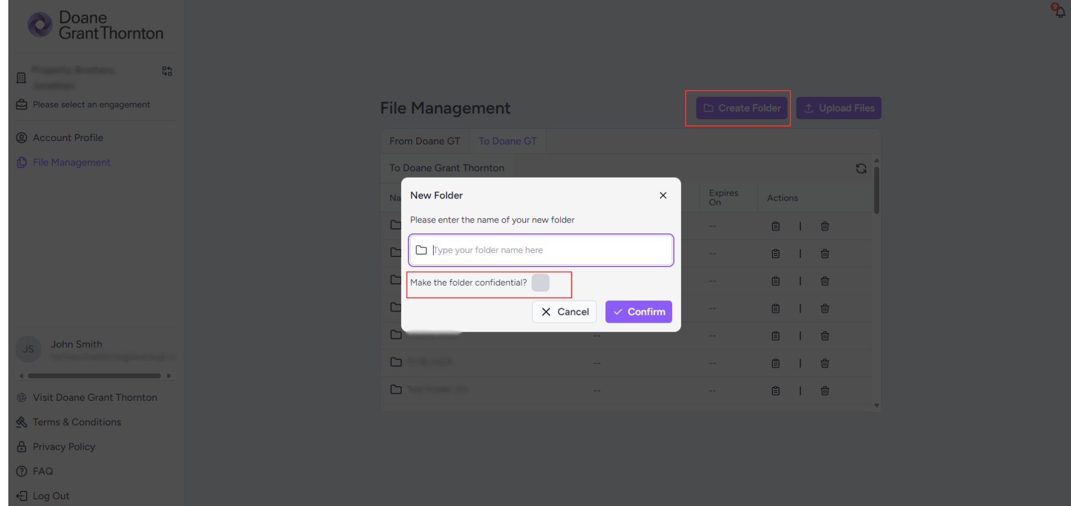Delete the last visible folder row
Screen dimensions: 1071x506
pos(825,391)
